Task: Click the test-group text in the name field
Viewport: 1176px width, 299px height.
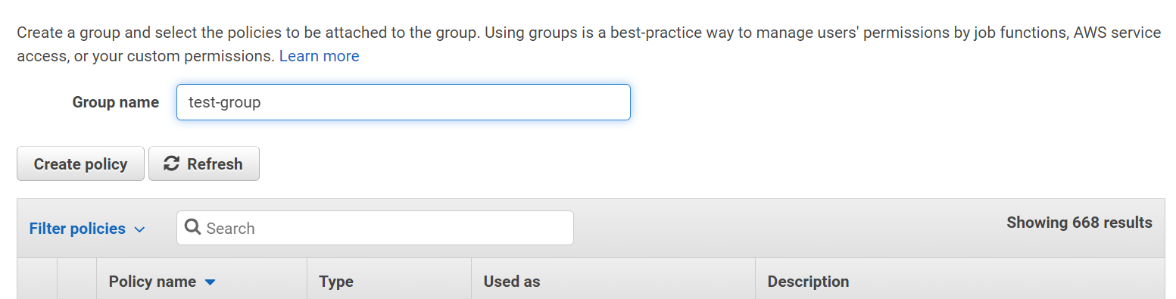Action: pyautogui.click(x=225, y=102)
